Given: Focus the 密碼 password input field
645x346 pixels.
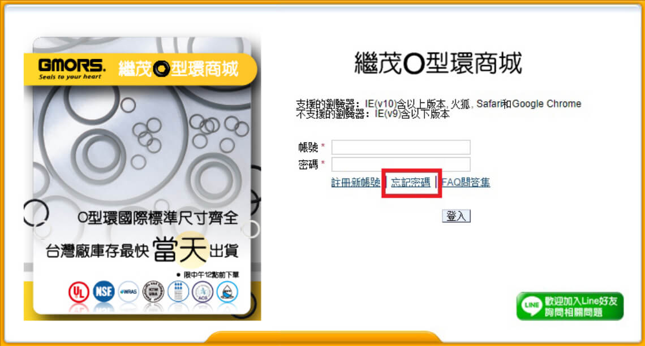Looking at the screenshot, I should pyautogui.click(x=401, y=165).
